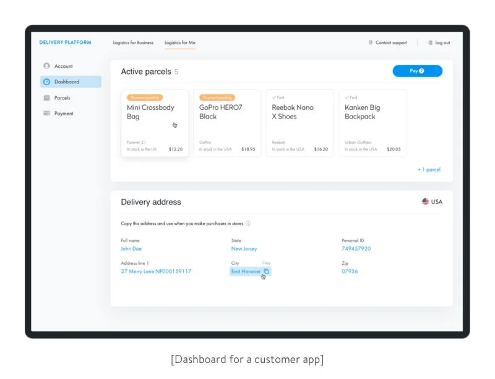495x379 pixels.
Task: Expand the +1 parcel link
Action: tap(429, 169)
